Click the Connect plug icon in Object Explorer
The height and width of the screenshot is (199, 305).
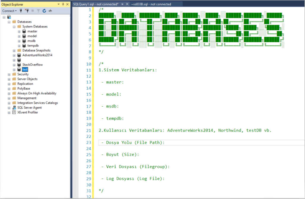pyautogui.click(x=21, y=11)
